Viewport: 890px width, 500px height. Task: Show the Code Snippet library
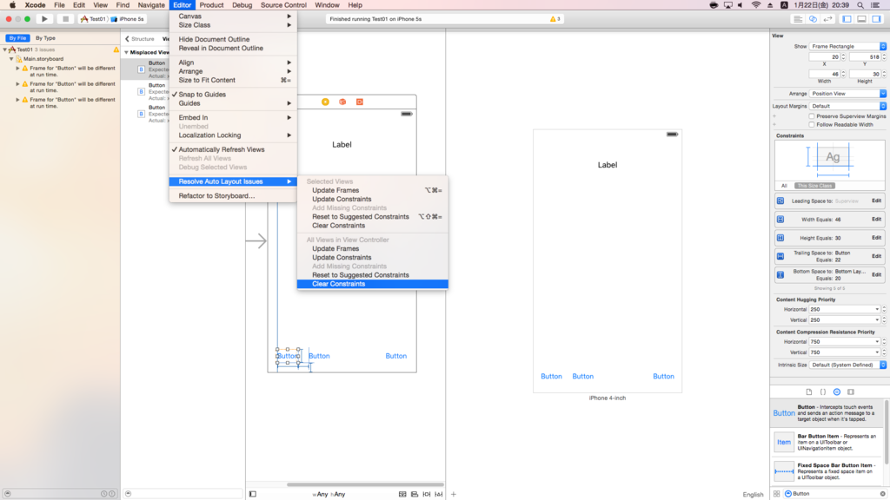point(823,391)
